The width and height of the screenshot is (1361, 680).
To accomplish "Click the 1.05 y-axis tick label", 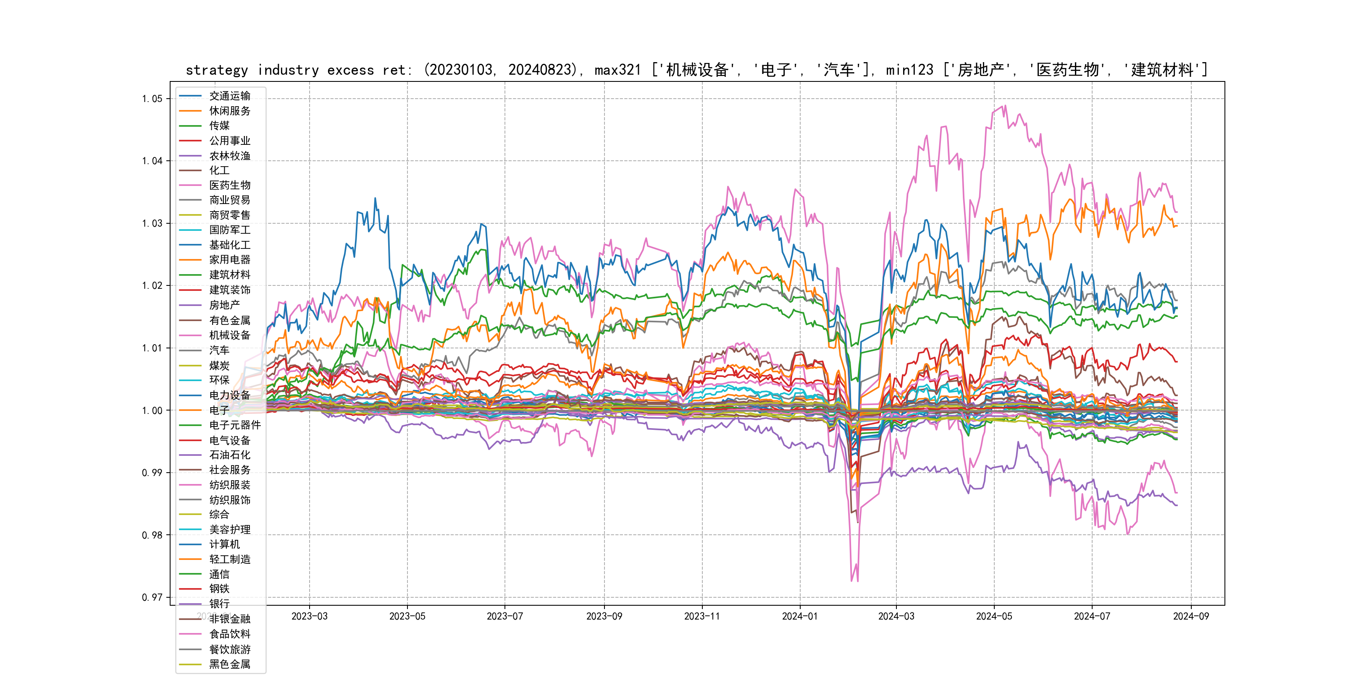I will click(152, 99).
